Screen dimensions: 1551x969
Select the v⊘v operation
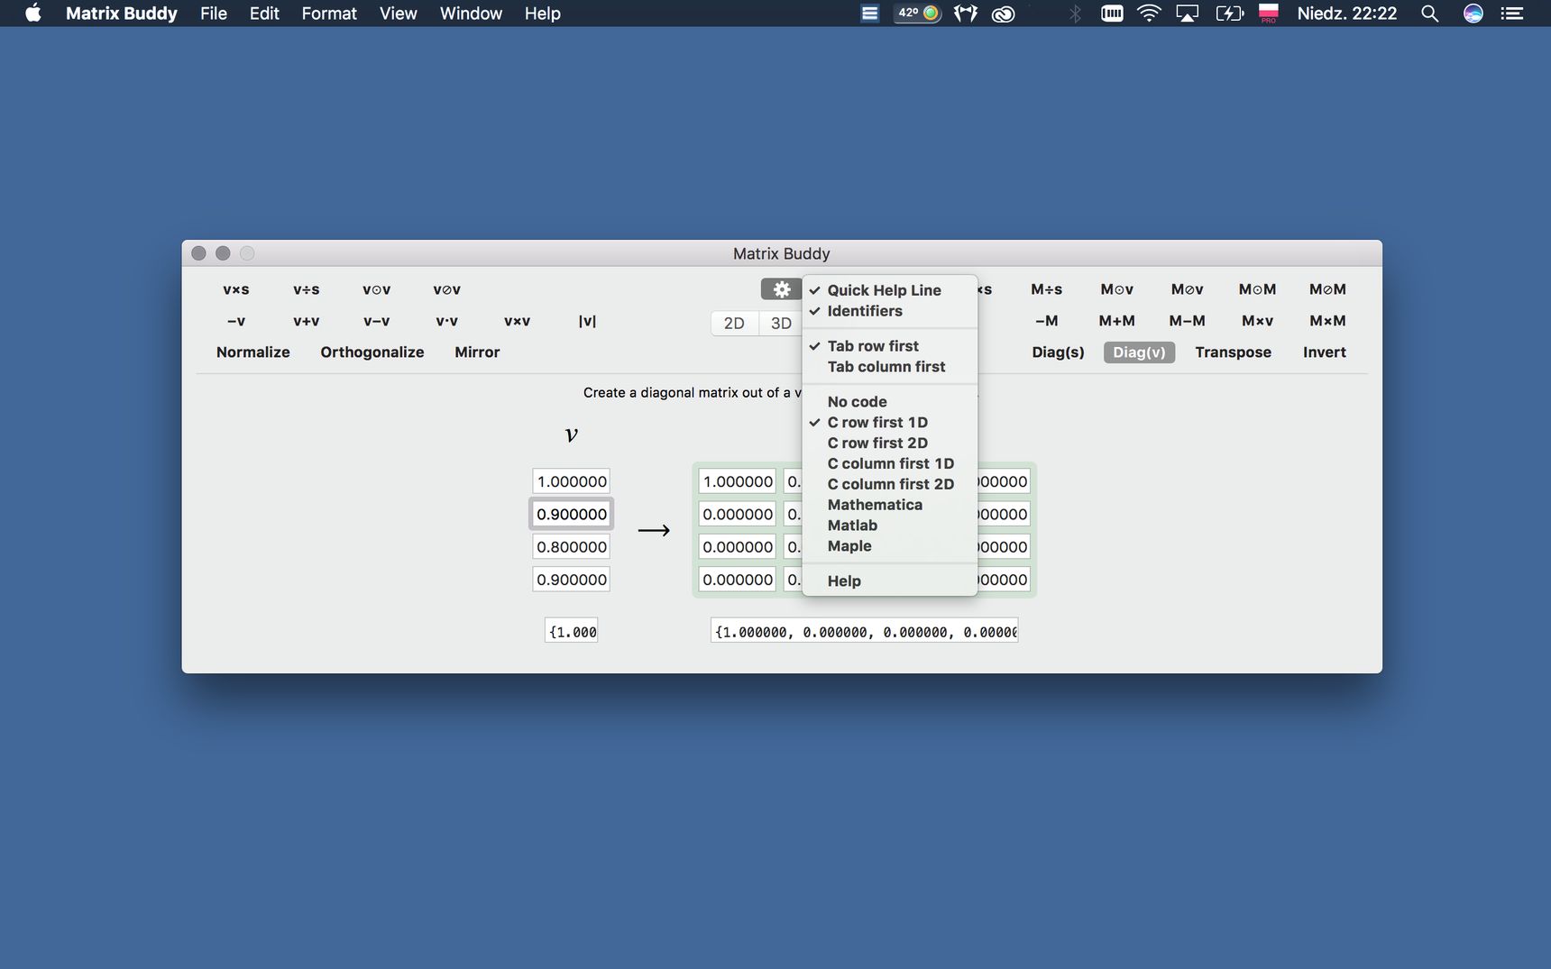point(447,289)
